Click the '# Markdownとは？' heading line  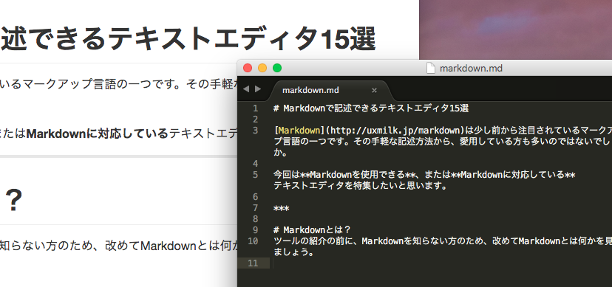point(312,229)
